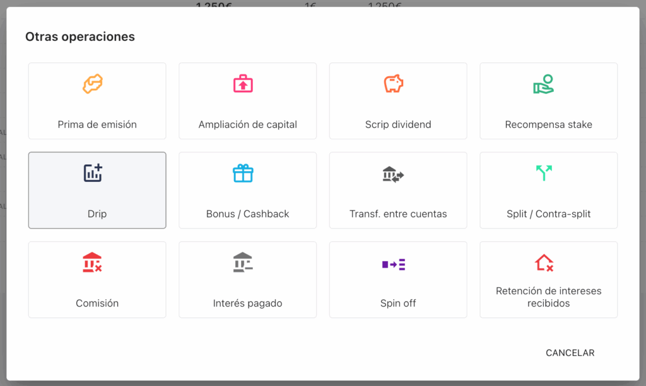The height and width of the screenshot is (386, 646).
Task: Click the Recompensa stake hand-coin icon
Action: click(x=543, y=84)
